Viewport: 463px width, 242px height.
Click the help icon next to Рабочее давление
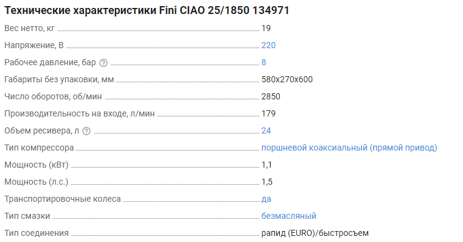coord(103,63)
